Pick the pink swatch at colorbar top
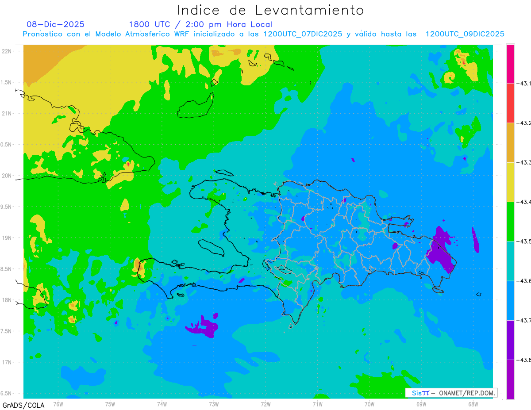Image resolution: width=531 pixels, height=410 pixels. click(x=510, y=64)
